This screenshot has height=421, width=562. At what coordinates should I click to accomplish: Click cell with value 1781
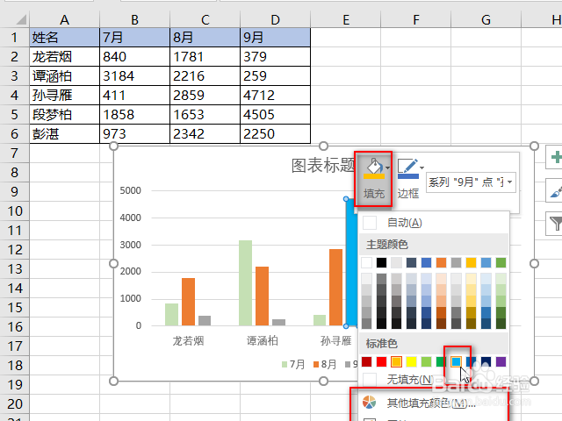pyautogui.click(x=205, y=56)
